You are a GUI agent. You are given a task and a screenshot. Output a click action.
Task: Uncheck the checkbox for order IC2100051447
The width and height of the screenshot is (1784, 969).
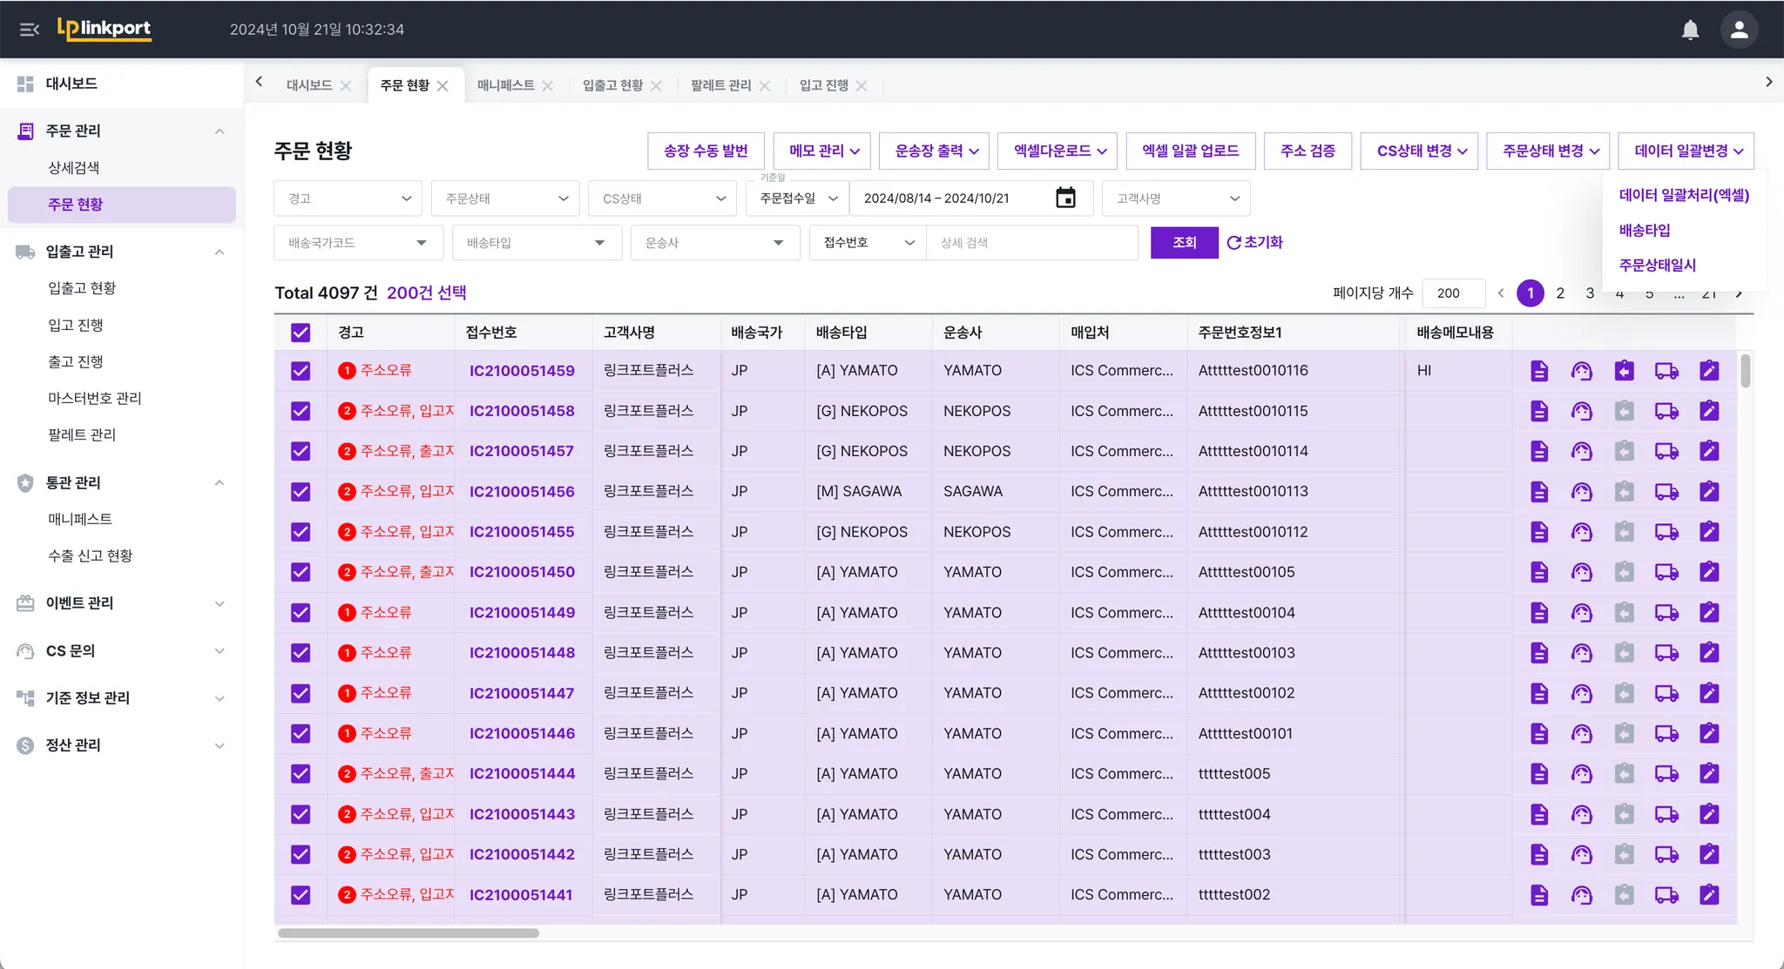point(301,693)
